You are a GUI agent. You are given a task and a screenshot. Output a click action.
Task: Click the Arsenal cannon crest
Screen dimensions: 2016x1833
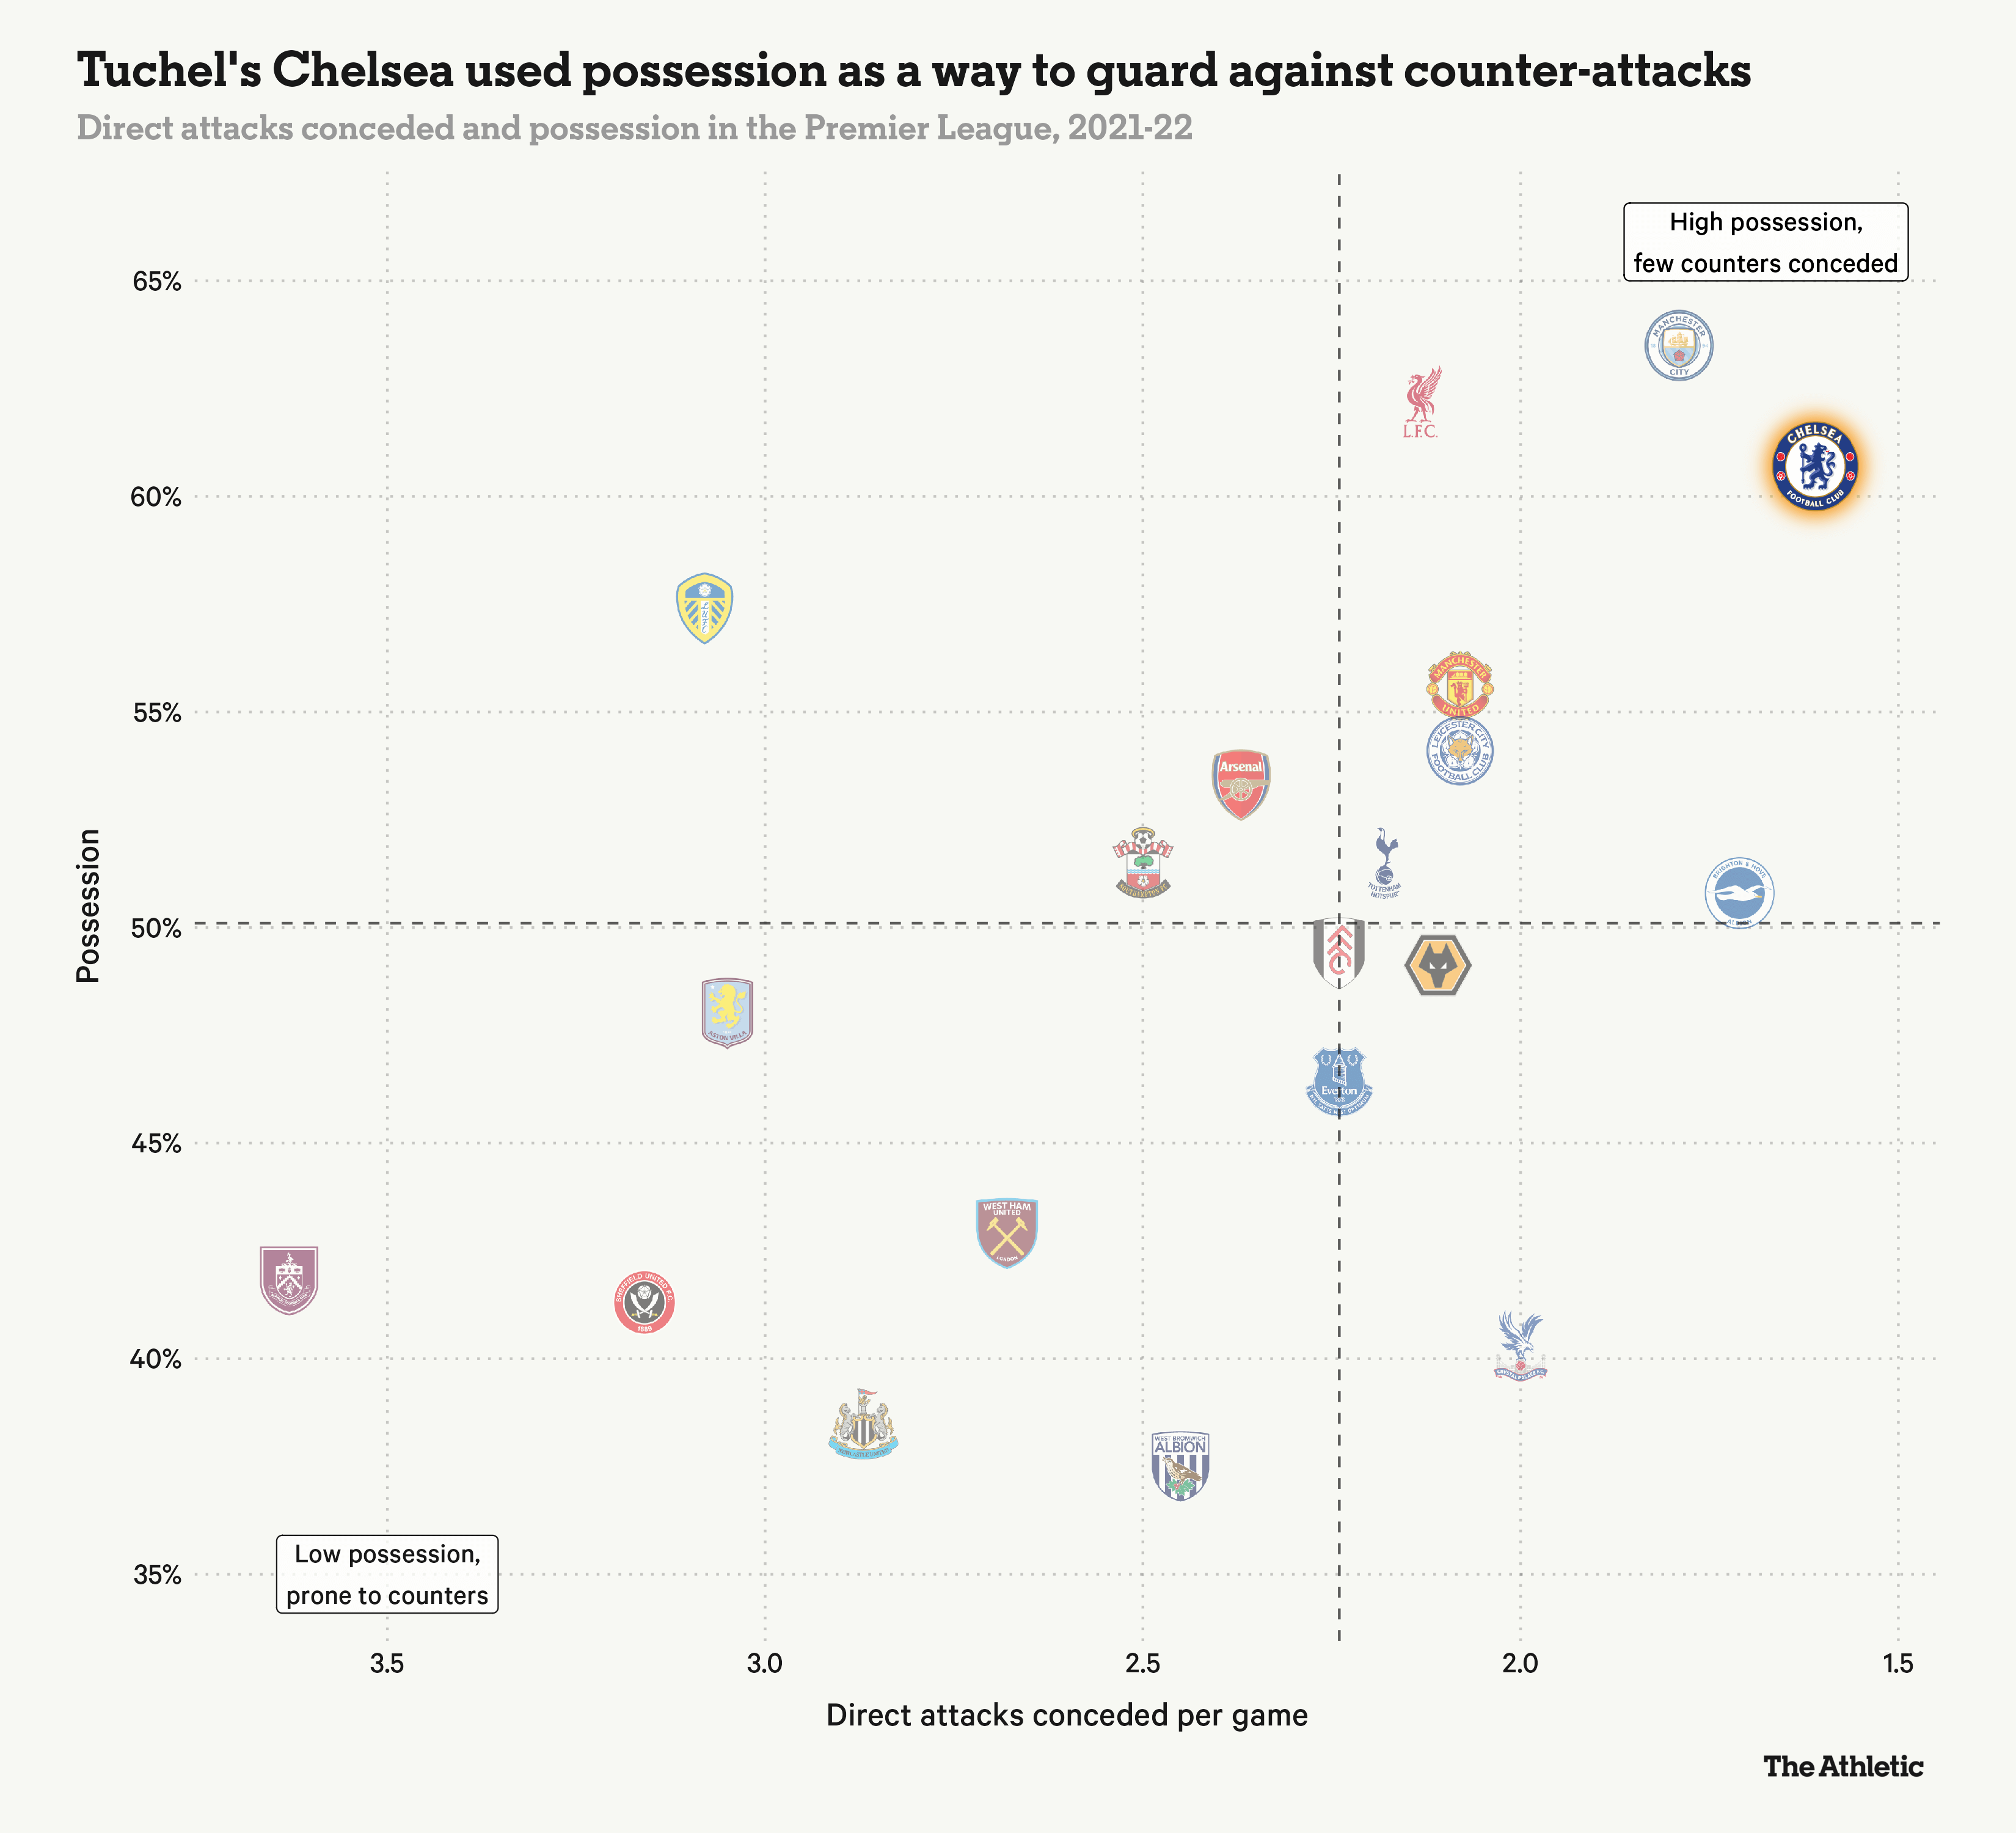(x=1241, y=784)
